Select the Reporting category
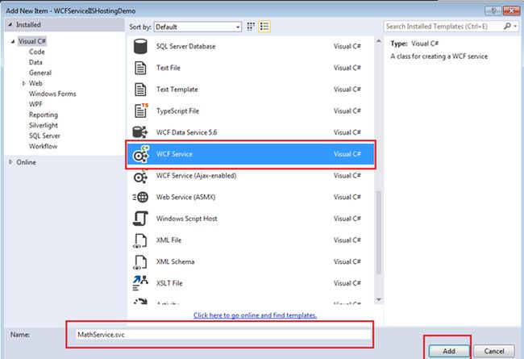This screenshot has height=359, width=524. pos(43,115)
